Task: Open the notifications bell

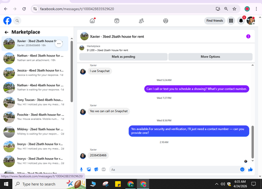Action: click(241, 20)
